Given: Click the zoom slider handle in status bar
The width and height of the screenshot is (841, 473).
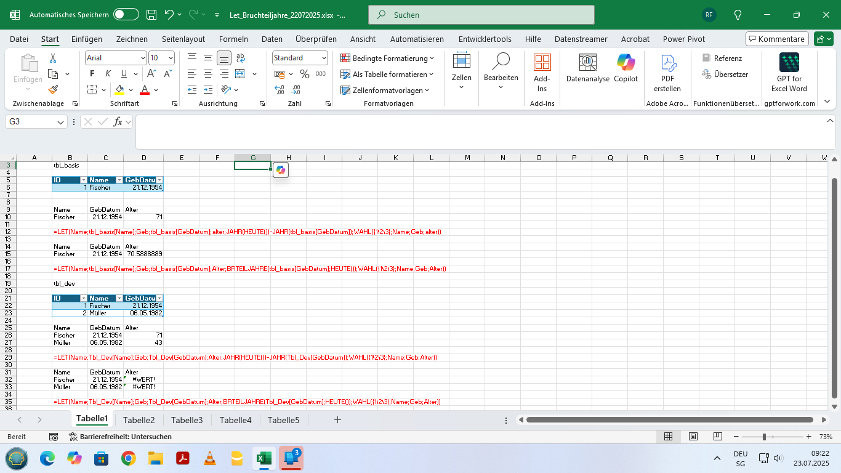Looking at the screenshot, I should (x=764, y=437).
